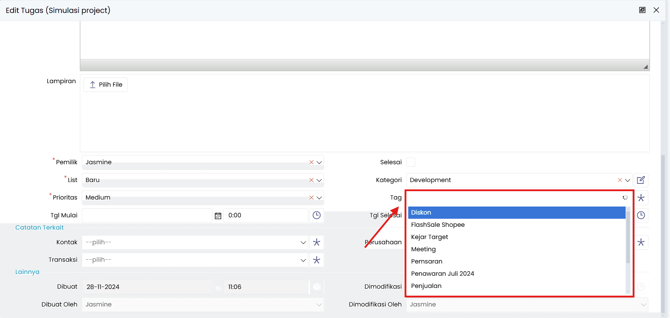Expand the List dropdown arrow
Screen dimensions: 670x318
(x=319, y=180)
